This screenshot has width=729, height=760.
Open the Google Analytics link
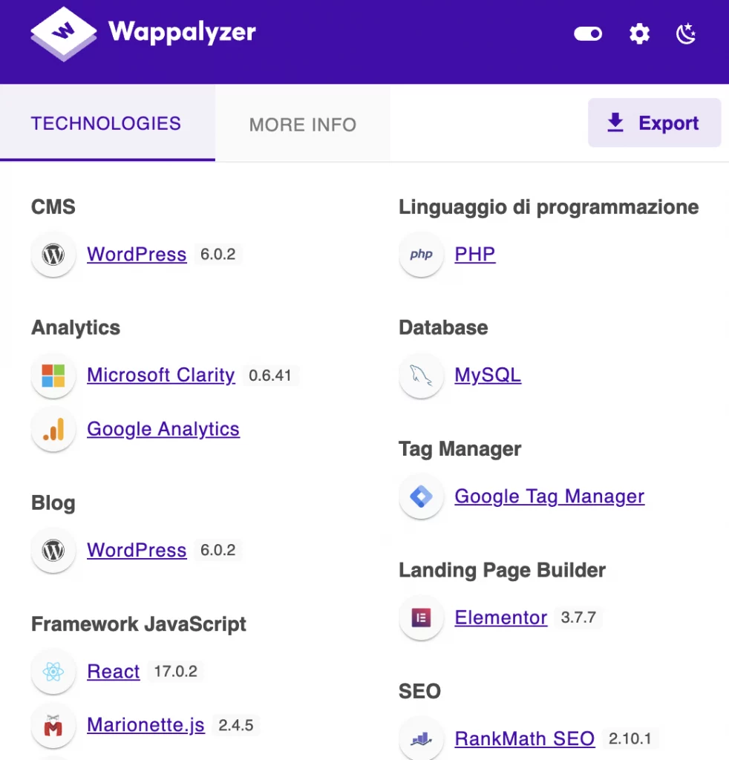163,429
